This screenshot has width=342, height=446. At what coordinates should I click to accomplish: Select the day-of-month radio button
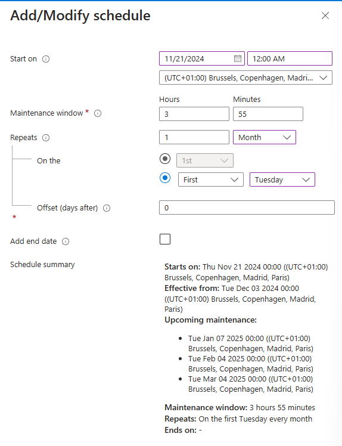[x=165, y=159]
